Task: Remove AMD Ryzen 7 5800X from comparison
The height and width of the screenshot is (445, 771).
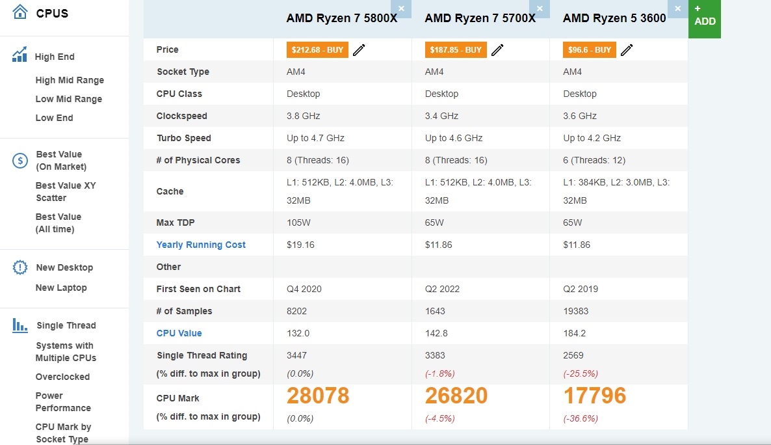Action: point(401,8)
